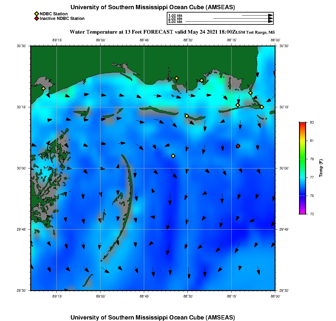The width and height of the screenshot is (336, 321).
Task: Click the red Inactive NDBC Station legend diamond
Action: click(36, 18)
